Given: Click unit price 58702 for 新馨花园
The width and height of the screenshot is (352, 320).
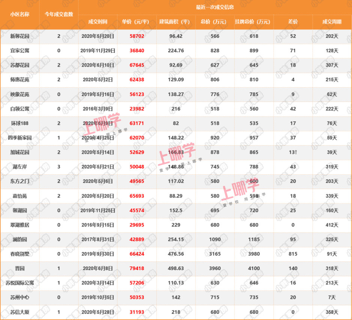Looking at the screenshot, I should pyautogui.click(x=137, y=36).
